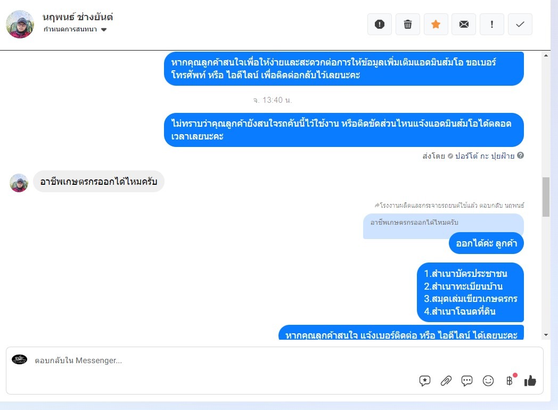Open the Baht payment request icon
This screenshot has width=558, height=410.
click(x=510, y=381)
